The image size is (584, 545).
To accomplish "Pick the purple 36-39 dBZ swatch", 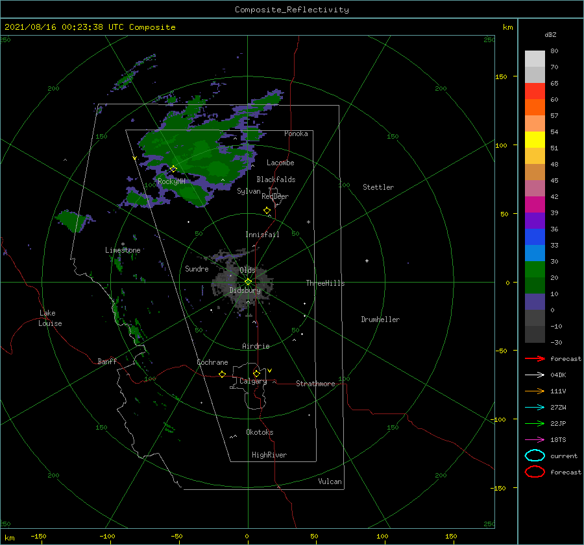I will point(535,221).
